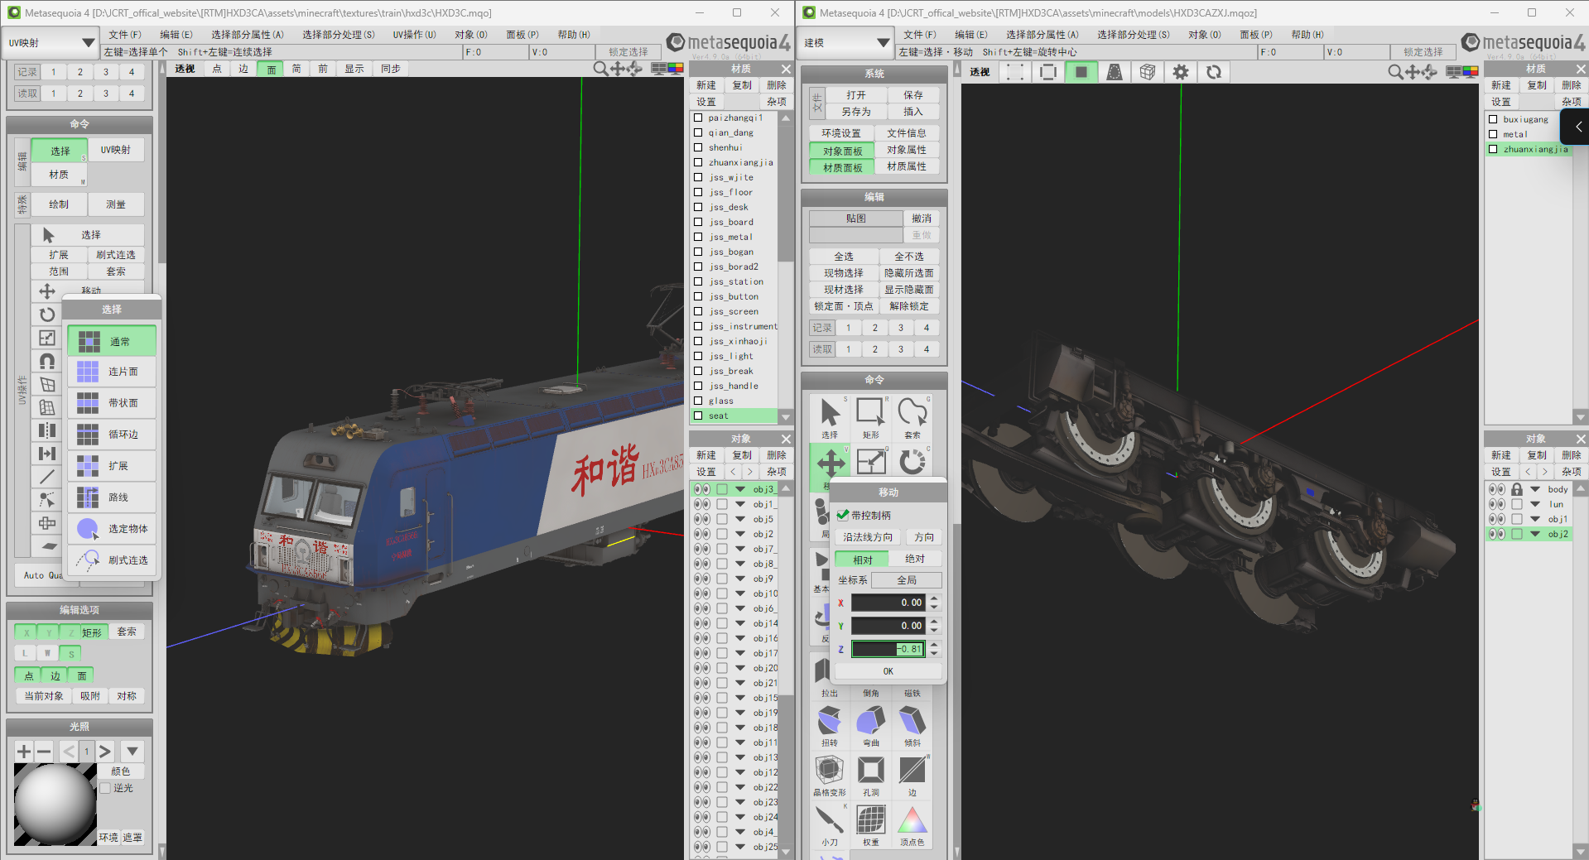The image size is (1589, 860).
Task: Click OK in the move dialog
Action: pyautogui.click(x=888, y=671)
